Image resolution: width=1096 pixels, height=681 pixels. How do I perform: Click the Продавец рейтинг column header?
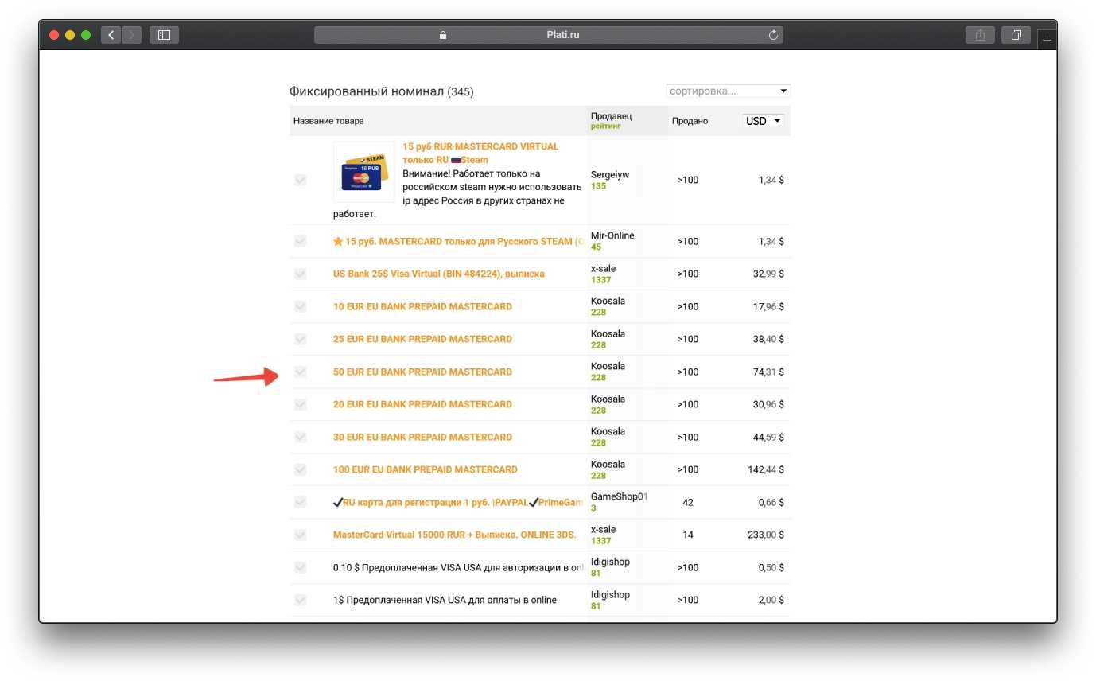click(612, 121)
